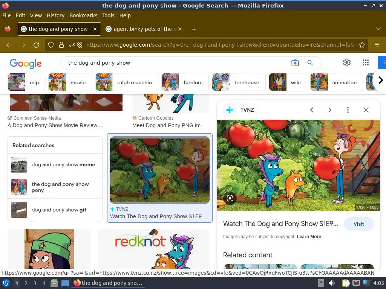Screen dimensions: 386x289
Task: Switch to workspace 4 in taskbar
Action: [x=44, y=283]
